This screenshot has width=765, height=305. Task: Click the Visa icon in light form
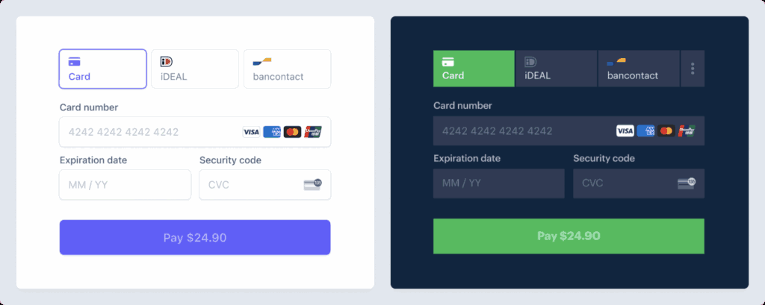pyautogui.click(x=251, y=132)
